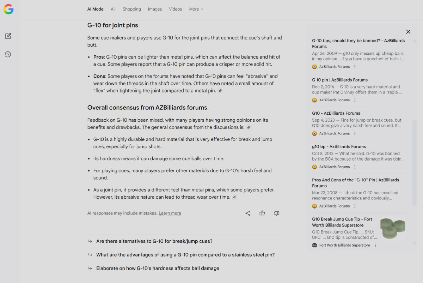Click the Google logo icon

(8, 9)
